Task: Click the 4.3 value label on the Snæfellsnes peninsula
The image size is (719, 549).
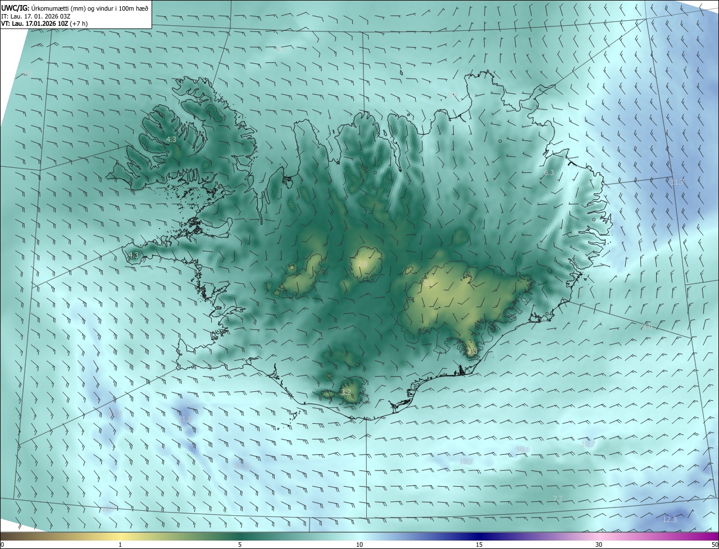Action: (x=133, y=255)
